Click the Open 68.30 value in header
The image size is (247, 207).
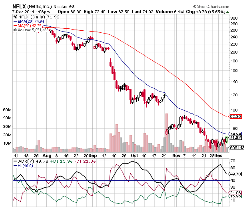[x=70, y=12]
